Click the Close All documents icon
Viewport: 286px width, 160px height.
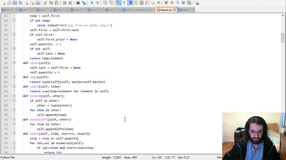[x=32, y=3]
